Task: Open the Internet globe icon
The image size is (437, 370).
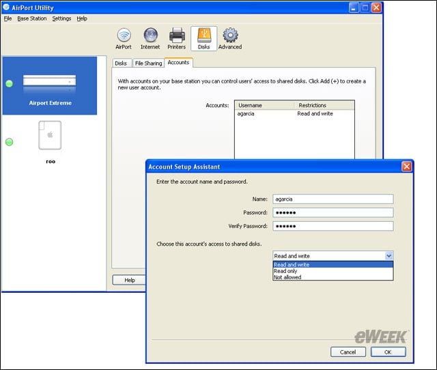Action: pyautogui.click(x=150, y=38)
